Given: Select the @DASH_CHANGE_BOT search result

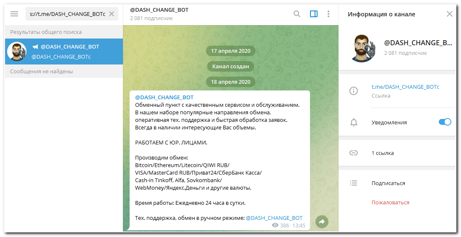Looking at the screenshot, I should click(x=64, y=52).
